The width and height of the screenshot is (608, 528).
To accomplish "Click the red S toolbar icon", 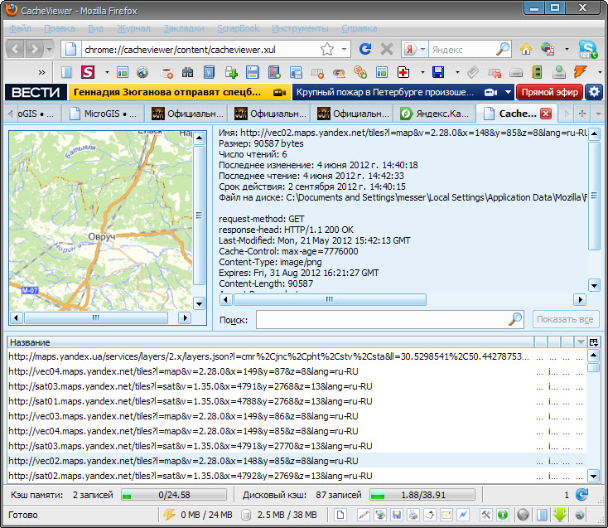I will pos(87,72).
